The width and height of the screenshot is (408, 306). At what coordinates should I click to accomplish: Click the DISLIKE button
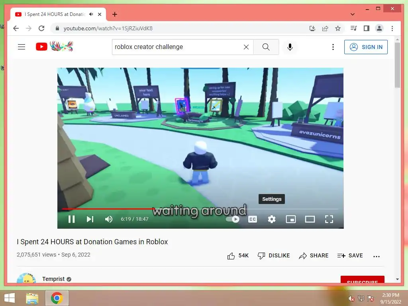click(273, 256)
